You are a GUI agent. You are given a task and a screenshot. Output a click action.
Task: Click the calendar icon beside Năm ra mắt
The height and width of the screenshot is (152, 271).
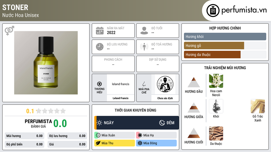100,31
